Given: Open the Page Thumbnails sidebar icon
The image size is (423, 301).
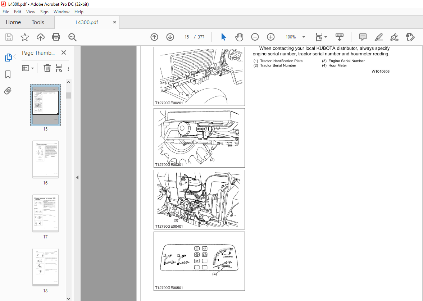Looking at the screenshot, I should pos(8,58).
